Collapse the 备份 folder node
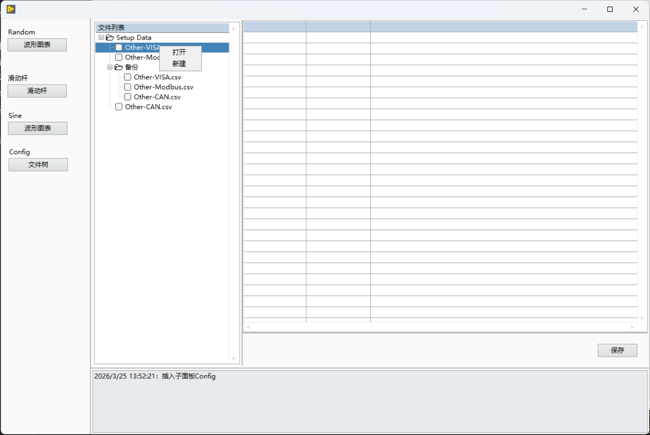The width and height of the screenshot is (650, 435). 110,67
